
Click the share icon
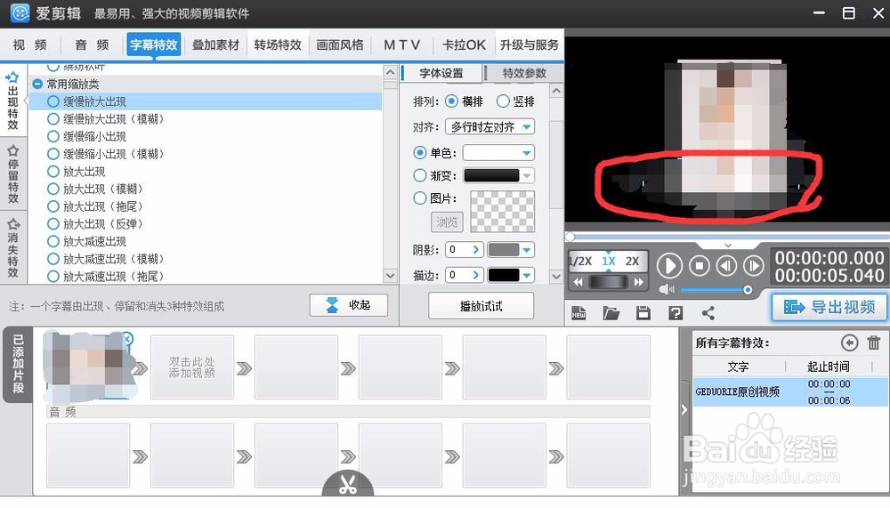pyautogui.click(x=708, y=313)
